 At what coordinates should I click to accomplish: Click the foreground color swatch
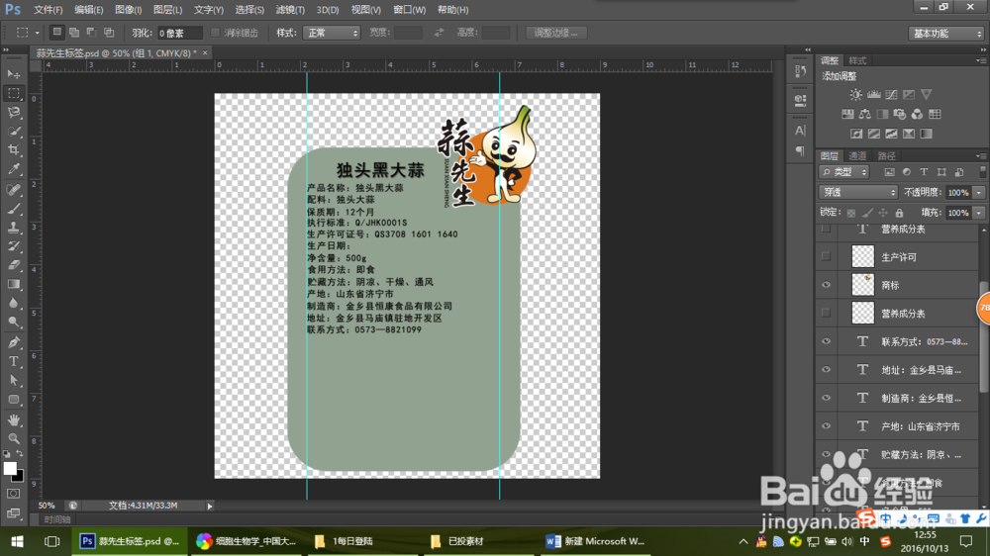(x=10, y=468)
